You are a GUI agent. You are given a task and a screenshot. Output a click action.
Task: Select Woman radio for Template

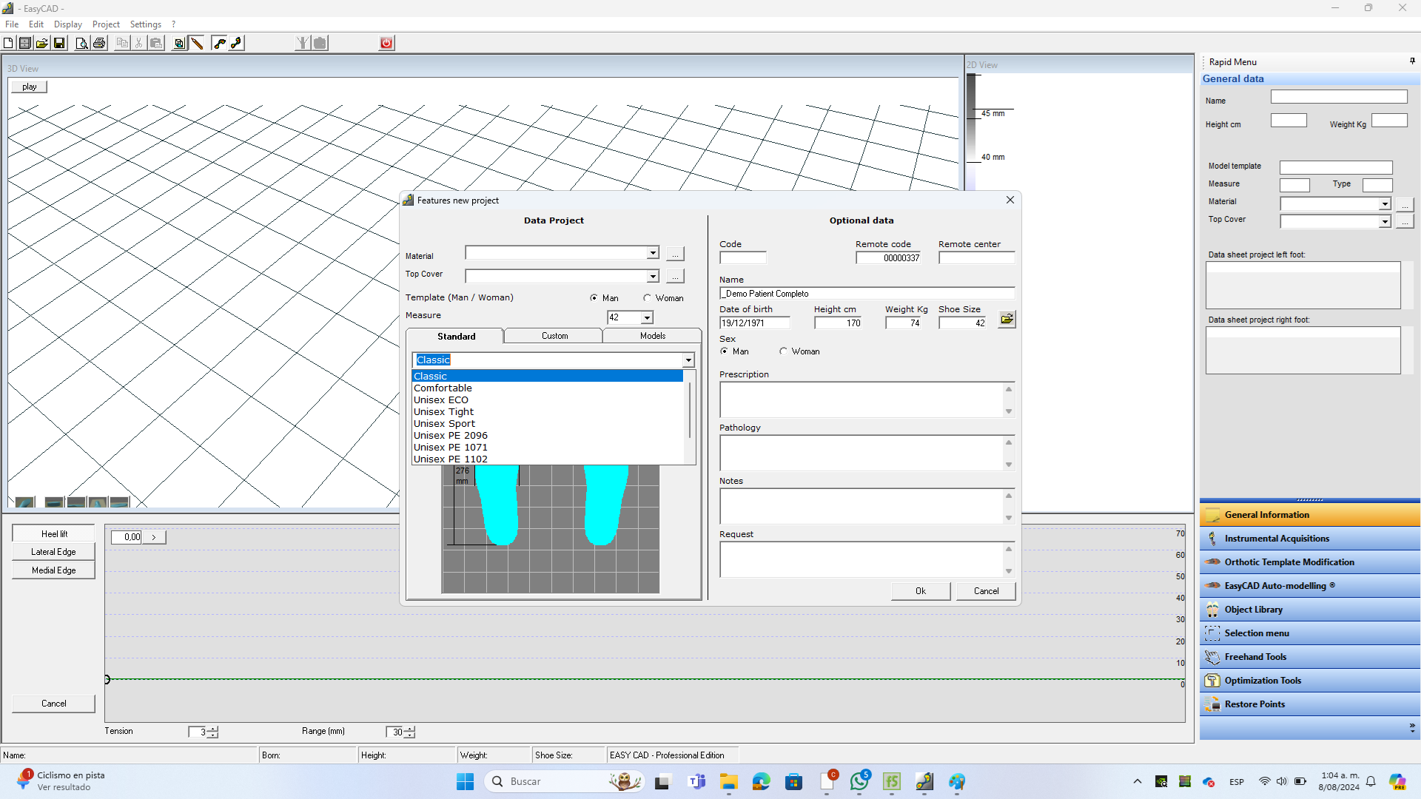(x=648, y=298)
